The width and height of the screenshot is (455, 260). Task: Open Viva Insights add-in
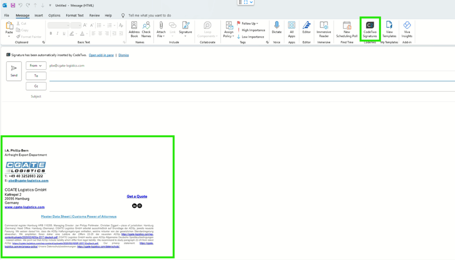pyautogui.click(x=407, y=30)
